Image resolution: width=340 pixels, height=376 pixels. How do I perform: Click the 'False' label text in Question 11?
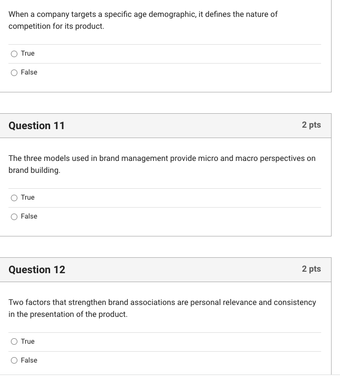tap(29, 217)
